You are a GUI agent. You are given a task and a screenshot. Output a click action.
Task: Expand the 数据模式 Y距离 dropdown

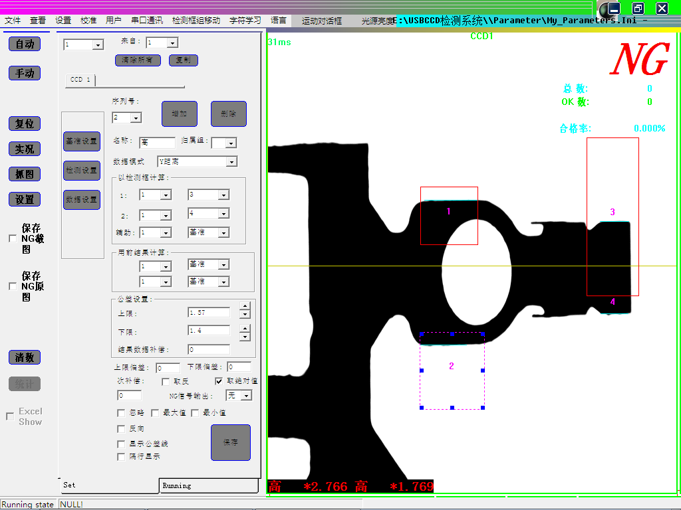(x=231, y=161)
